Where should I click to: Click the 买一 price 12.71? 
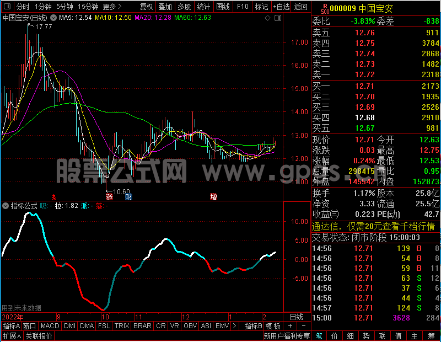tap(364, 86)
